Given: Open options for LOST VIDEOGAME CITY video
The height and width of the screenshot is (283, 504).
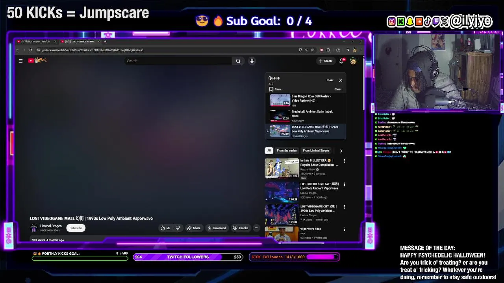Looking at the screenshot, I should coord(344,207).
